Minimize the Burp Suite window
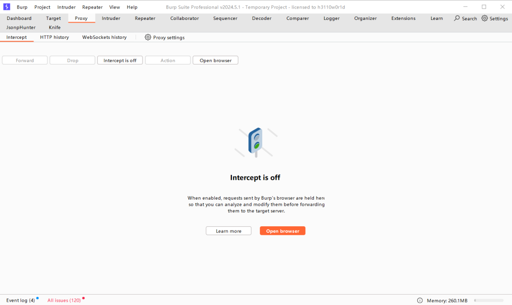This screenshot has height=305, width=512. (466, 7)
